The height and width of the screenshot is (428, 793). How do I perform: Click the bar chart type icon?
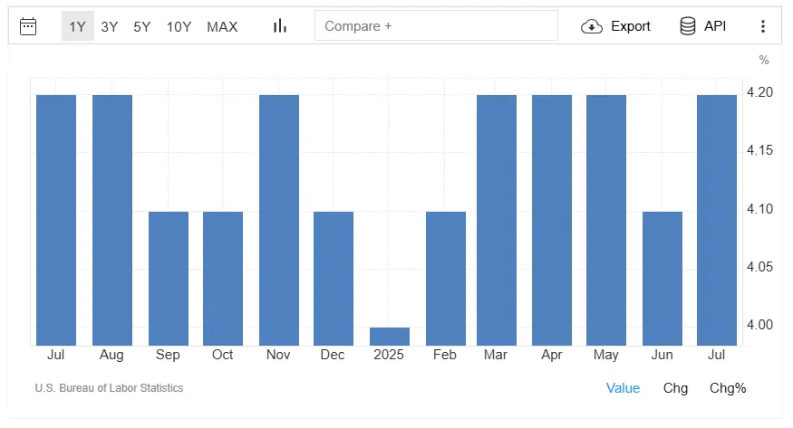pos(280,26)
